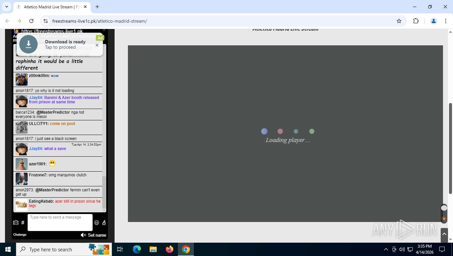Open the tab search dropdown arrow
Image resolution: width=453 pixels, height=256 pixels.
6,7
